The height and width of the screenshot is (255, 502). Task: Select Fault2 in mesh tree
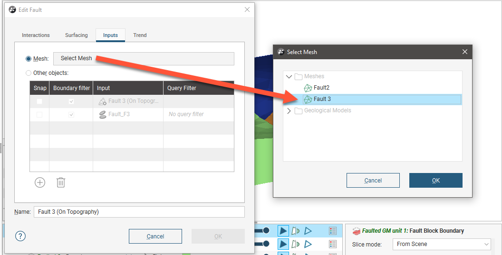[x=321, y=88]
